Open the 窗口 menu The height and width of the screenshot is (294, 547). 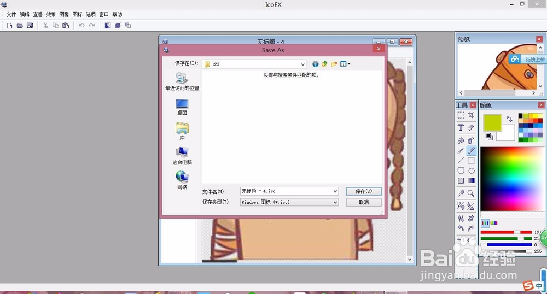point(104,14)
